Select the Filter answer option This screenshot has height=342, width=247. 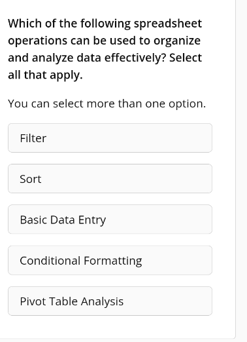tap(110, 138)
